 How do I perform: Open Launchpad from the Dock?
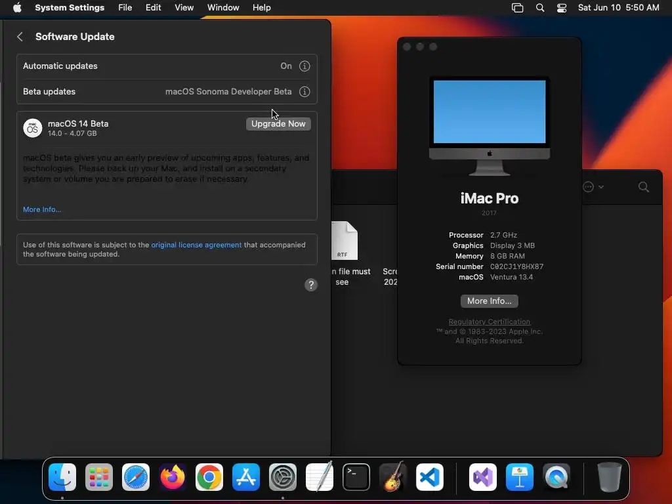click(x=99, y=477)
